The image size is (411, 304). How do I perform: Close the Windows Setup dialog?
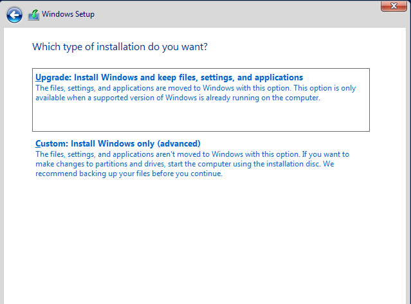(x=394, y=6)
